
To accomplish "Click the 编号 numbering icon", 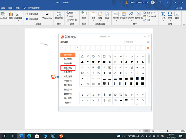I will click(177, 15).
